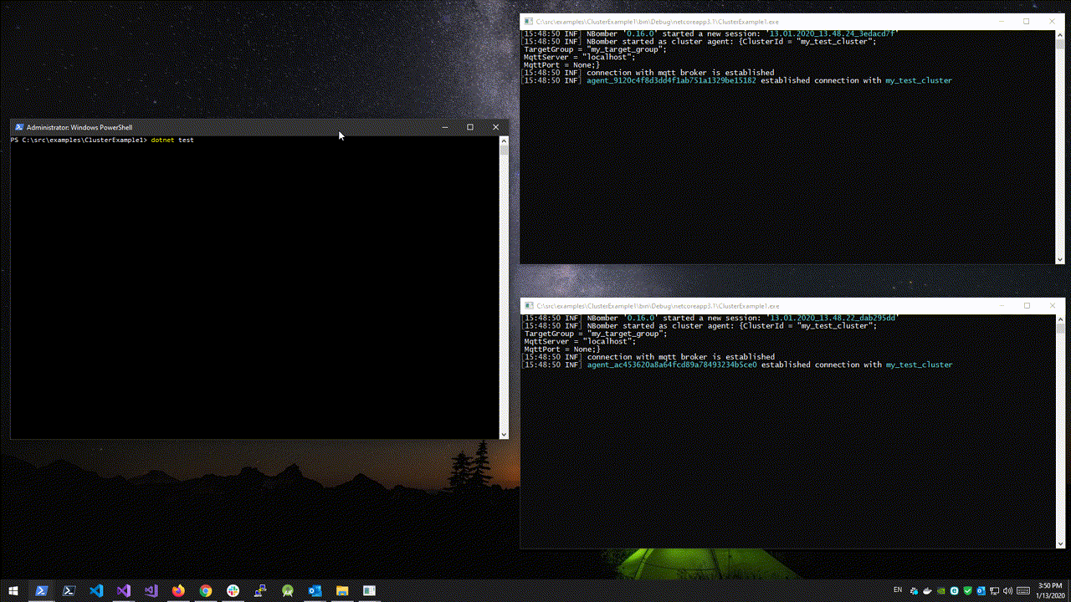The height and width of the screenshot is (602, 1071).
Task: Click 'MqttPort = None;}' line in lower console
Action: point(562,349)
